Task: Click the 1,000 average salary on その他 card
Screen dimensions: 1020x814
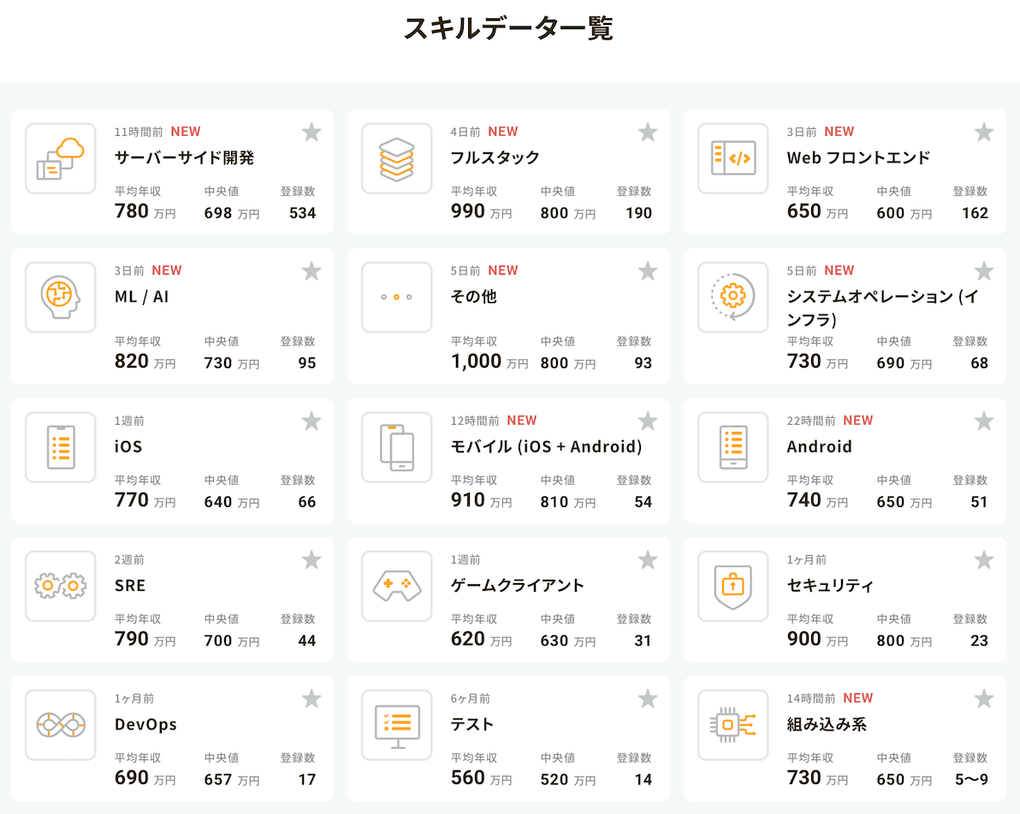Action: [476, 361]
